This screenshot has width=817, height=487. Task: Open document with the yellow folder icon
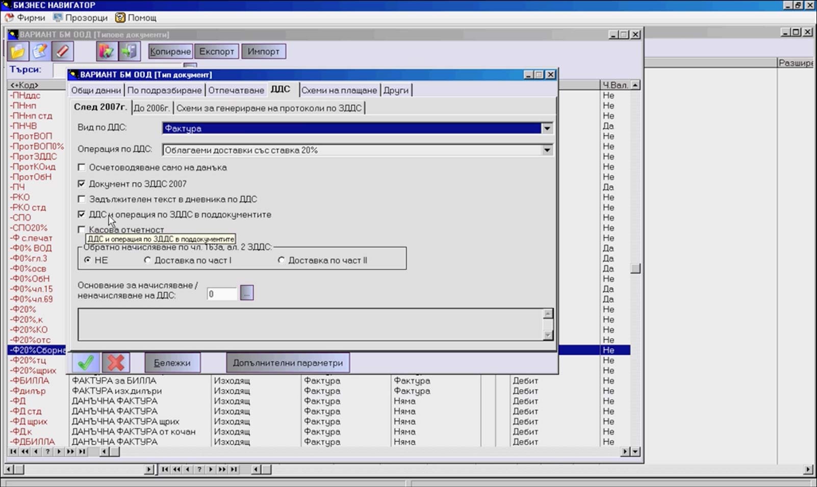pyautogui.click(x=17, y=51)
